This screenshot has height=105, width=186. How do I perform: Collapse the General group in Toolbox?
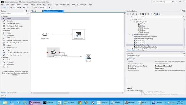coord(2,67)
